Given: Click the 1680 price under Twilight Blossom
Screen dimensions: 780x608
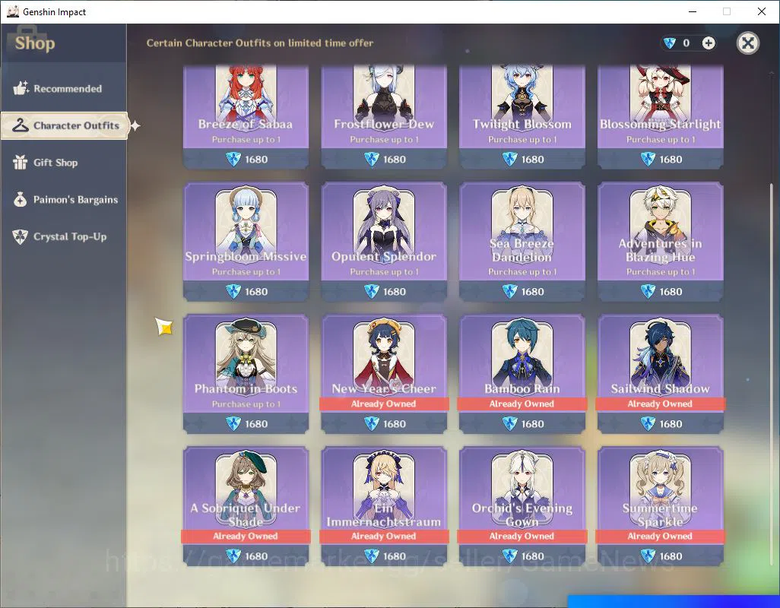Looking at the screenshot, I should 522,159.
